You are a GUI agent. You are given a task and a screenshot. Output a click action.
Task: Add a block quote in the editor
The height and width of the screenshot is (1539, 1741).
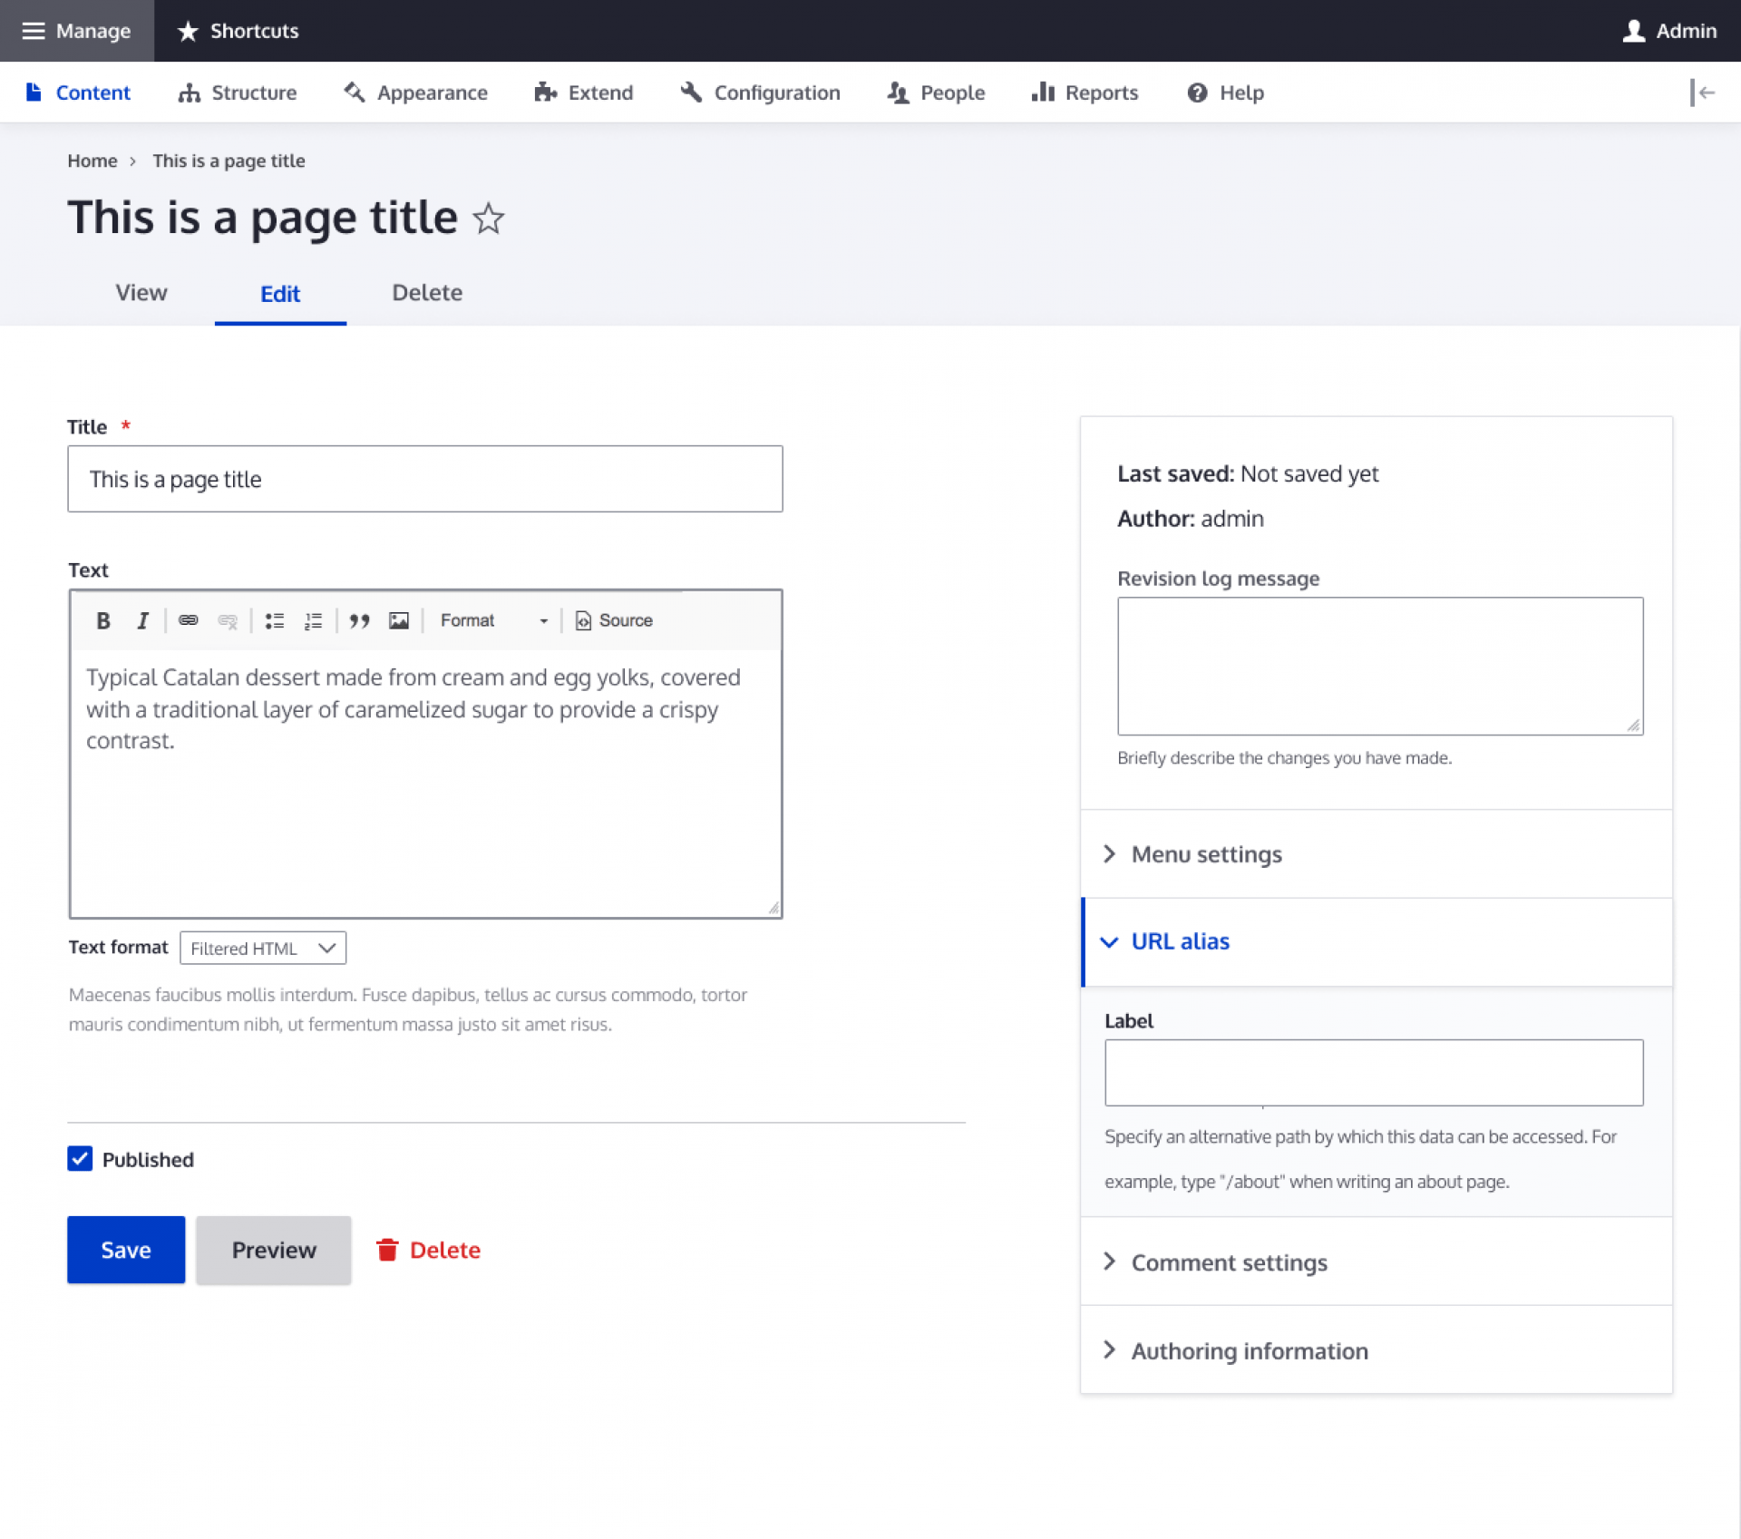359,620
